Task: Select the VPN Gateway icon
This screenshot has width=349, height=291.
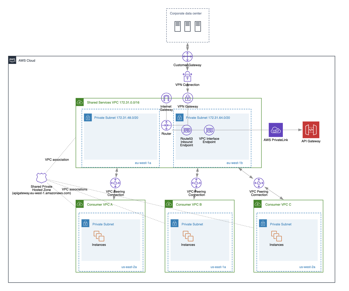Action: 188,98
